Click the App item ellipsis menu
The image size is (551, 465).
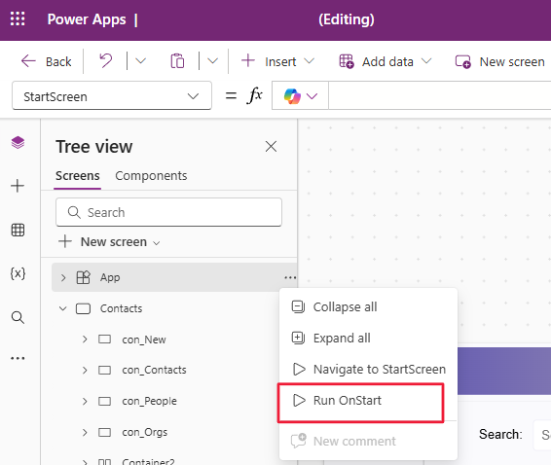[x=290, y=278]
